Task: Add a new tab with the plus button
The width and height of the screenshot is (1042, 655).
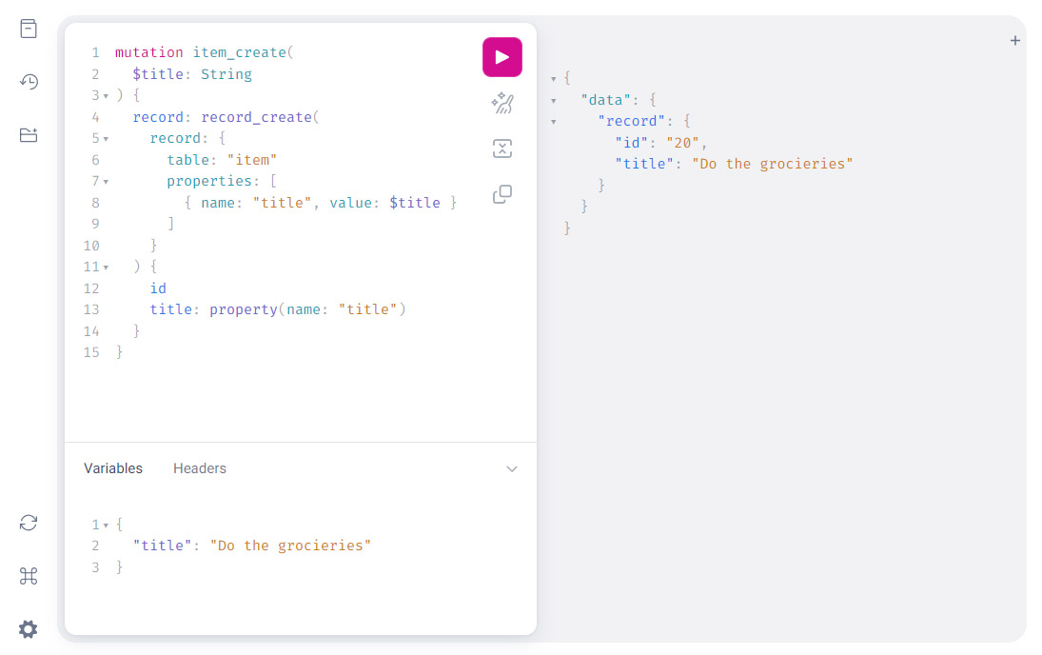Action: [1014, 40]
